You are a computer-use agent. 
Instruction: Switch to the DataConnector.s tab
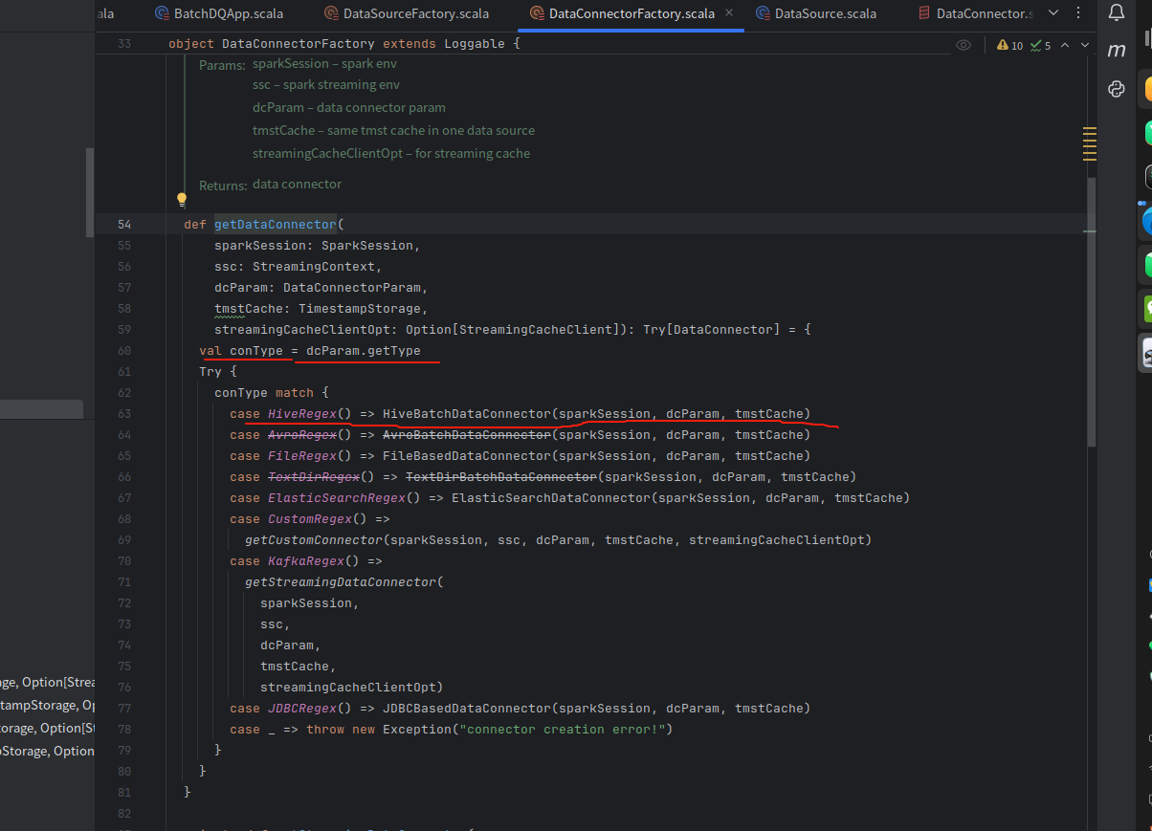tap(975, 13)
